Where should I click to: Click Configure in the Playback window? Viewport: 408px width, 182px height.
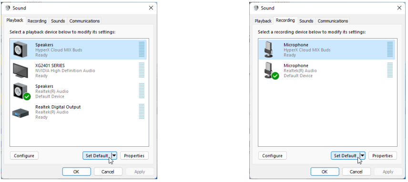click(x=24, y=155)
